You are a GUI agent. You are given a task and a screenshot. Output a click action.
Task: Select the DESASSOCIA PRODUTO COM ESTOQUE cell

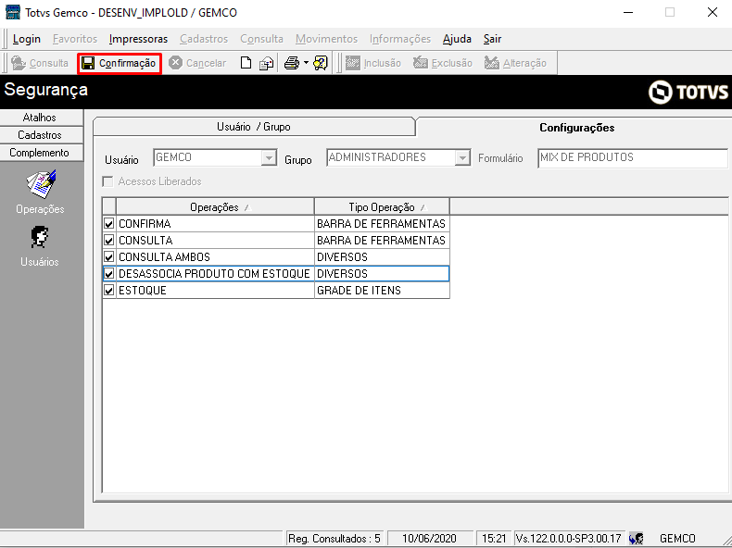pos(215,274)
